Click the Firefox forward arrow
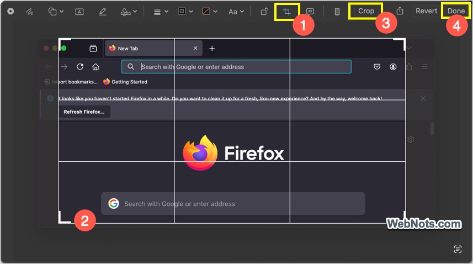The image size is (473, 264). (x=64, y=67)
